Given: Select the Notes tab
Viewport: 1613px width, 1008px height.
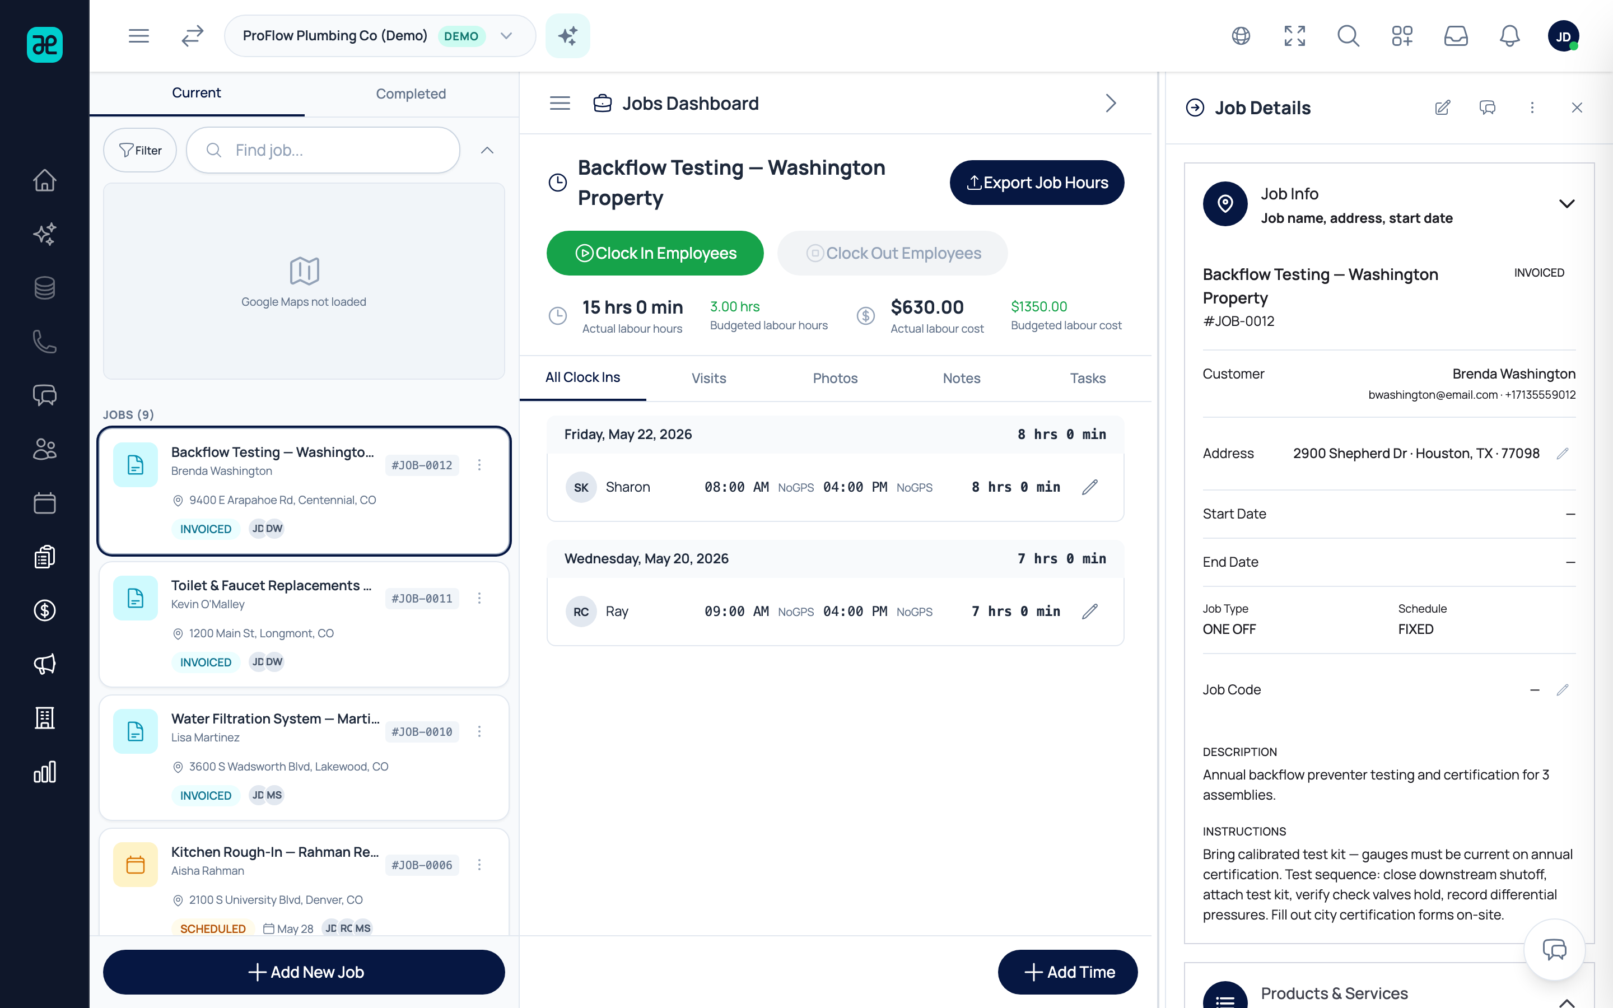Looking at the screenshot, I should pos(962,379).
